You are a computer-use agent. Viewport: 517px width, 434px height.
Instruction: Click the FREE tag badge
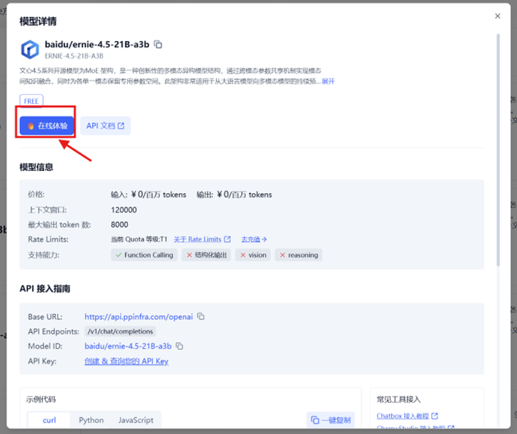point(31,101)
